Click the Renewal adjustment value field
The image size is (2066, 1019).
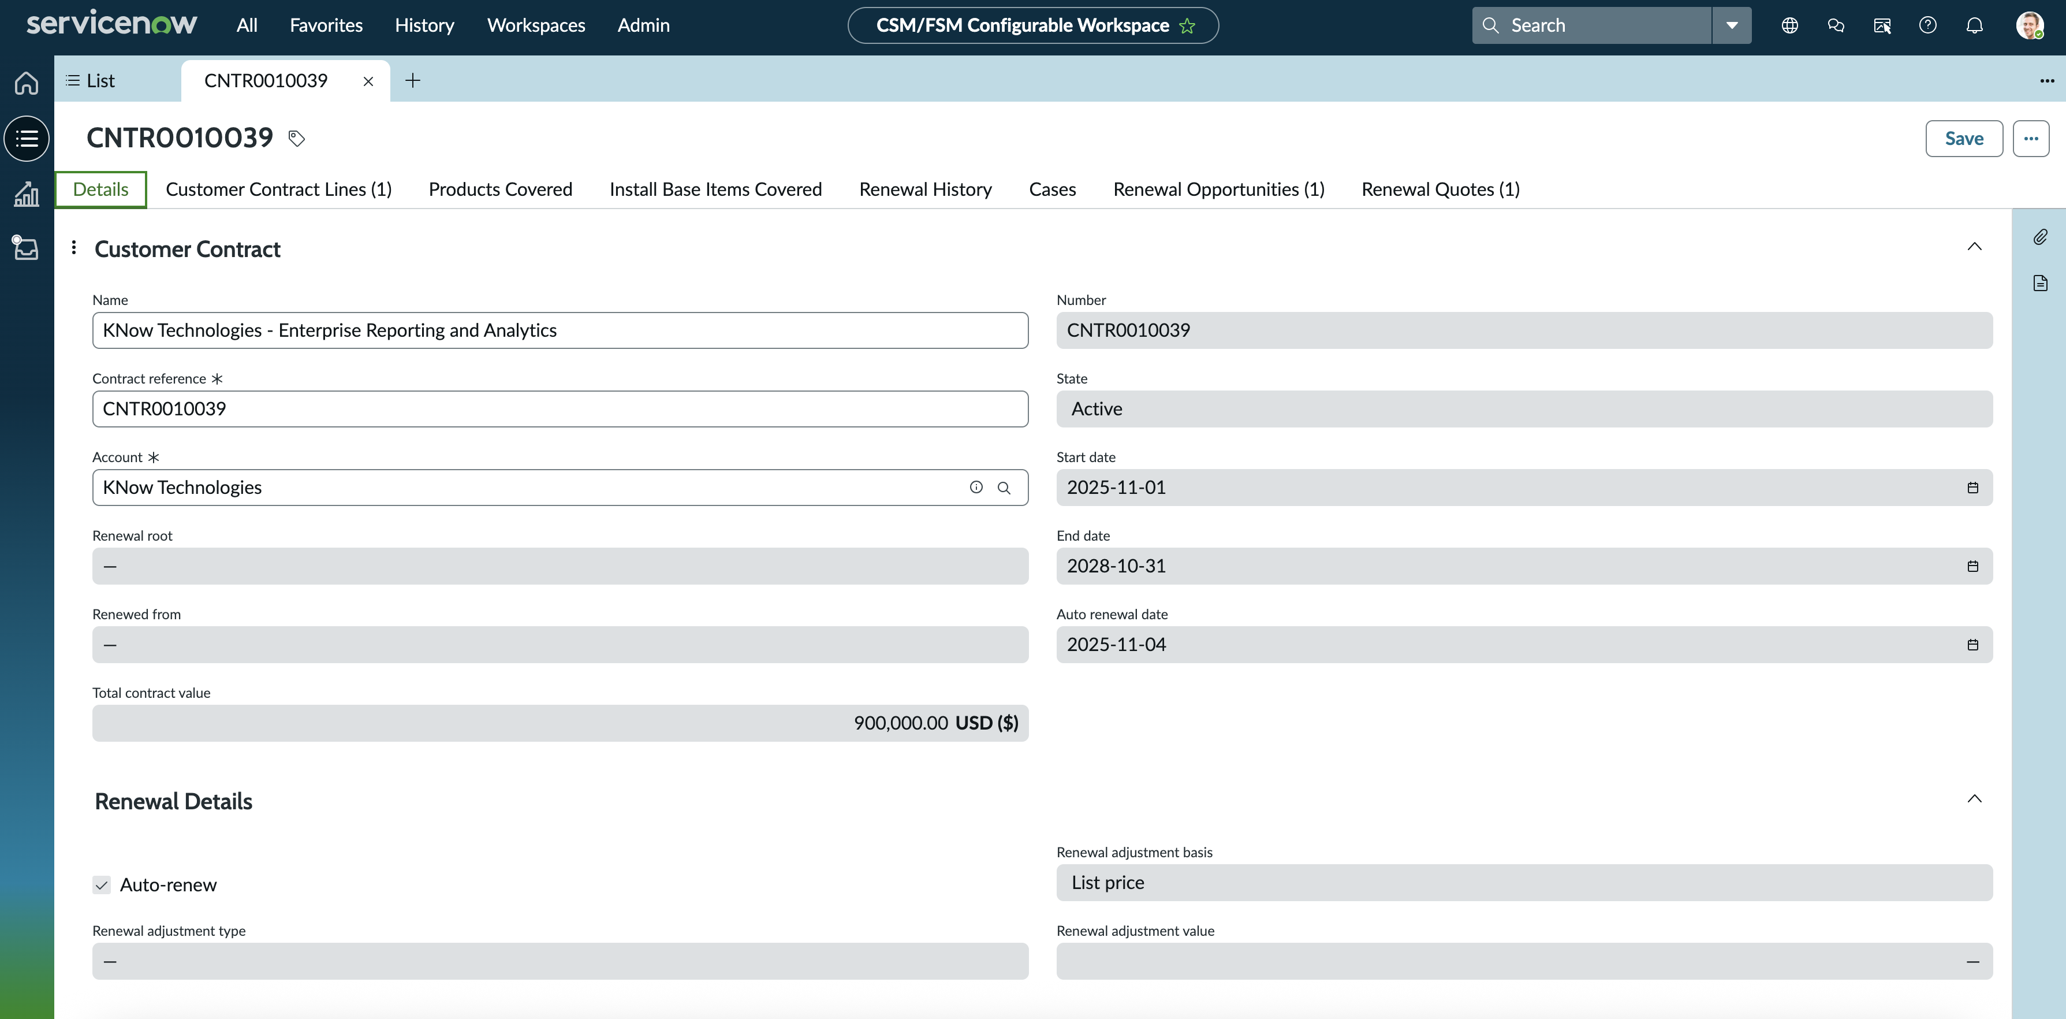click(x=1524, y=961)
